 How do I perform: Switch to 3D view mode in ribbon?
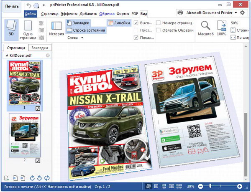click(11, 30)
